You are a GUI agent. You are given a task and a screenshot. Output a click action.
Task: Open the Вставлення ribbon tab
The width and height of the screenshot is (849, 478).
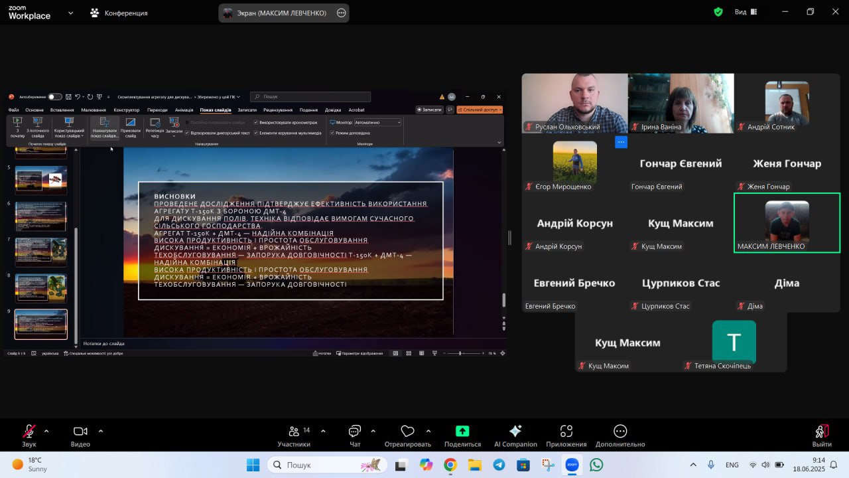point(62,110)
